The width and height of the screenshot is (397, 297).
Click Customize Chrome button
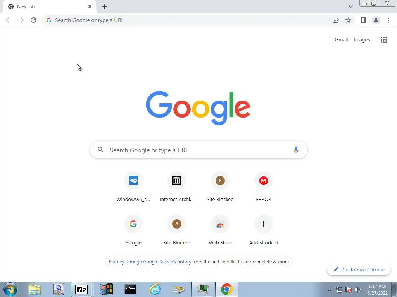click(x=359, y=270)
